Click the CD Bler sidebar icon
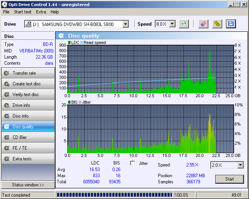The image size is (249, 199). (x=7, y=137)
